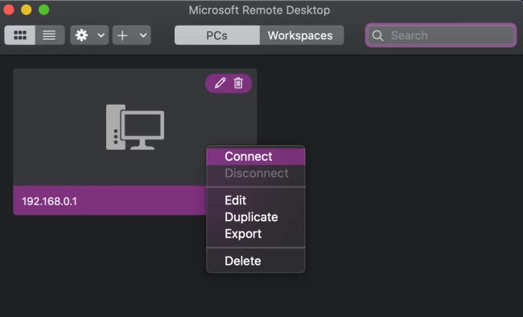Image resolution: width=523 pixels, height=317 pixels.
Task: Click the plus add icon
Action: click(122, 35)
